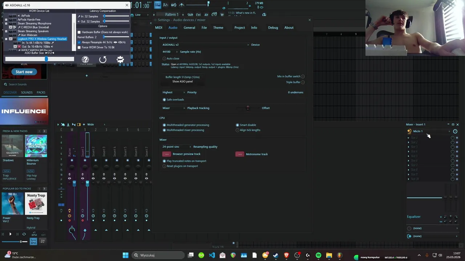
Task: Open the Theme settings tab
Action: click(218, 28)
